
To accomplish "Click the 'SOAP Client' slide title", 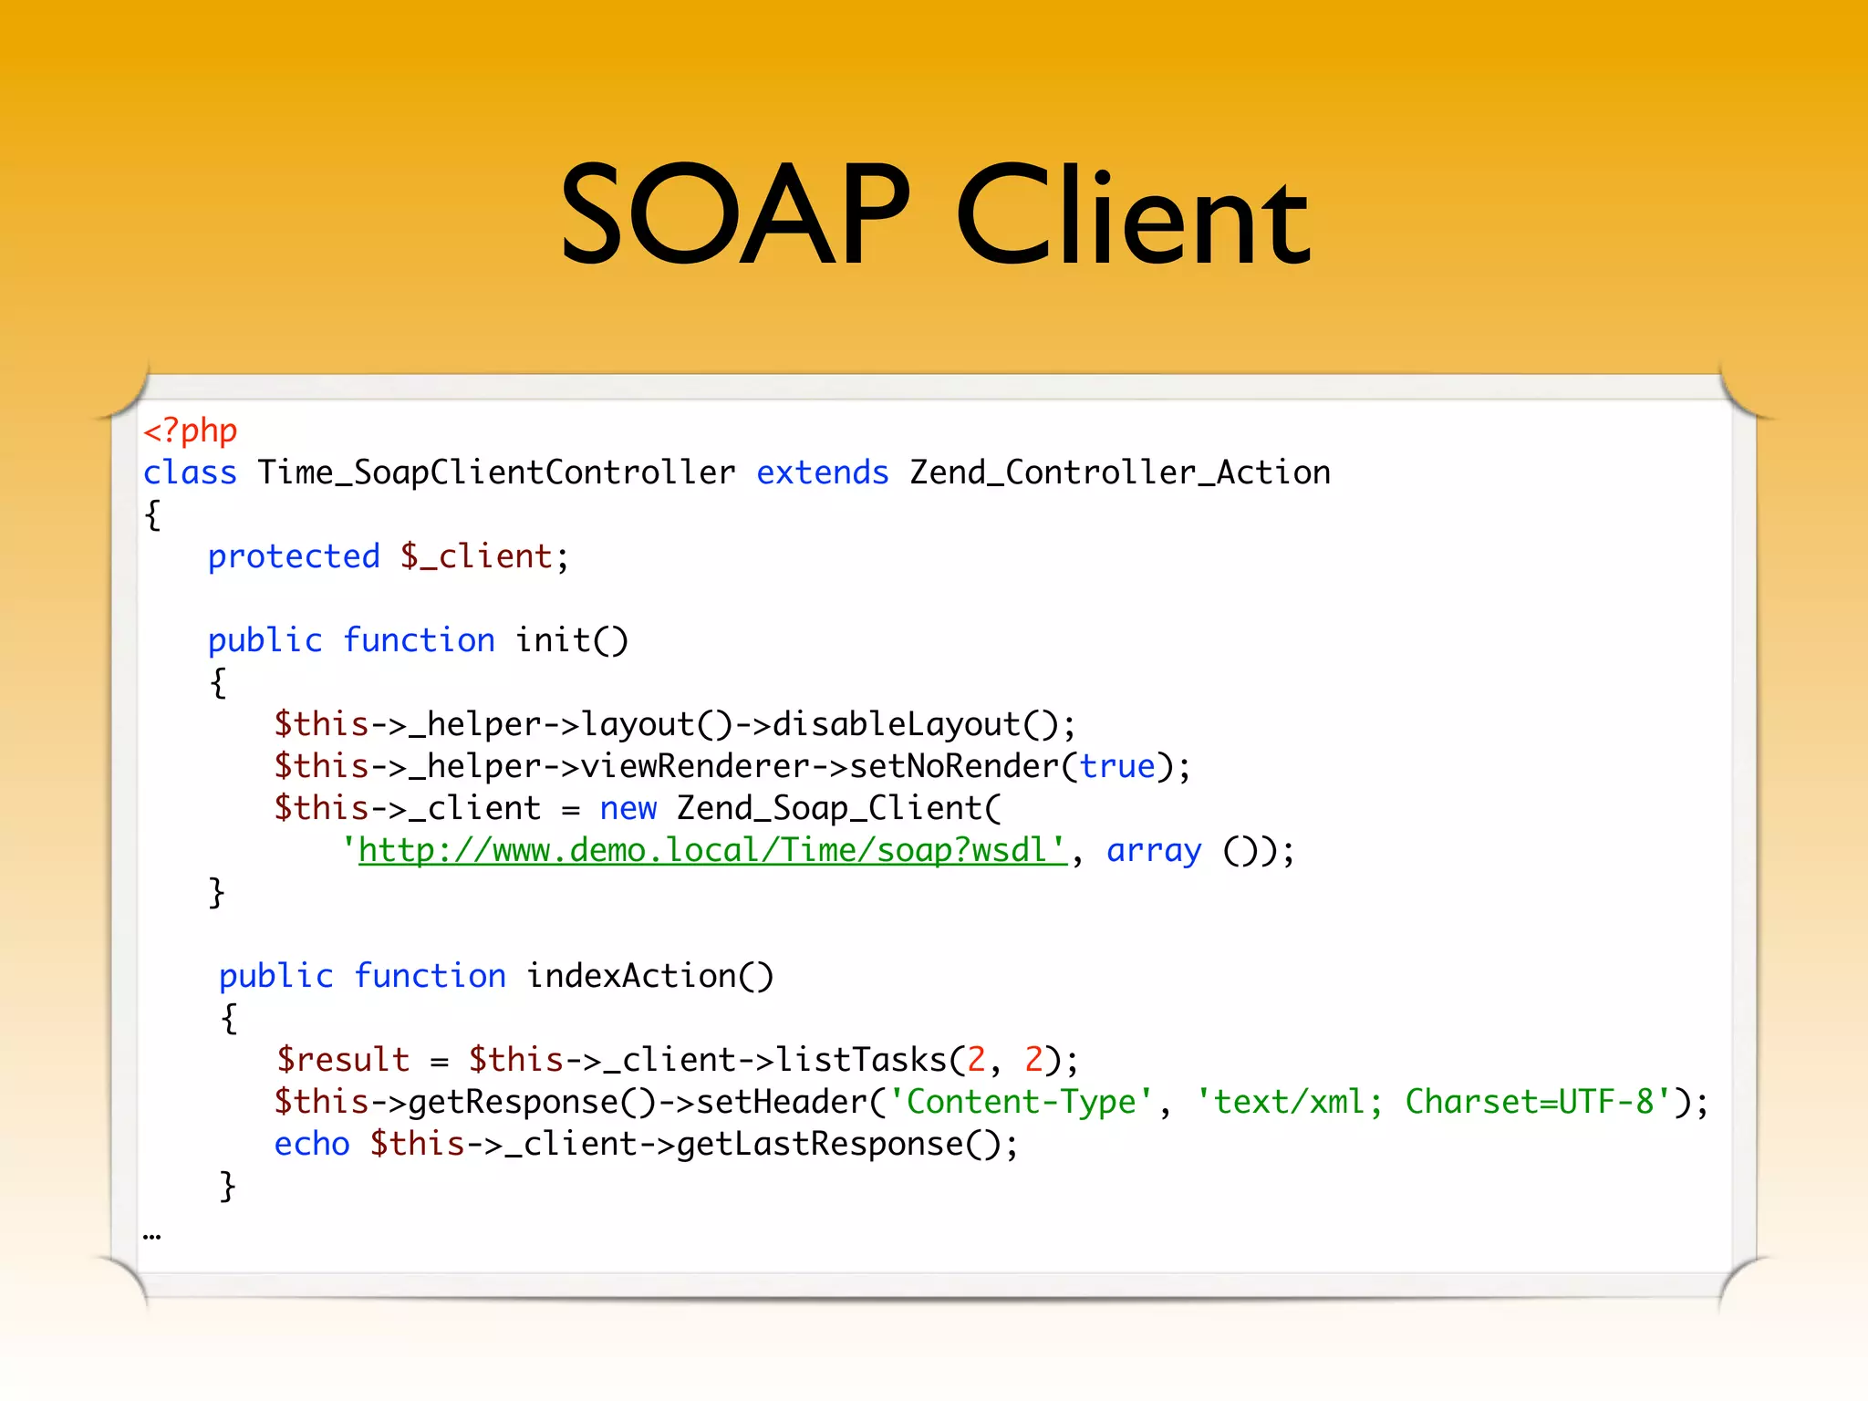I will pyautogui.click(x=935, y=214).
